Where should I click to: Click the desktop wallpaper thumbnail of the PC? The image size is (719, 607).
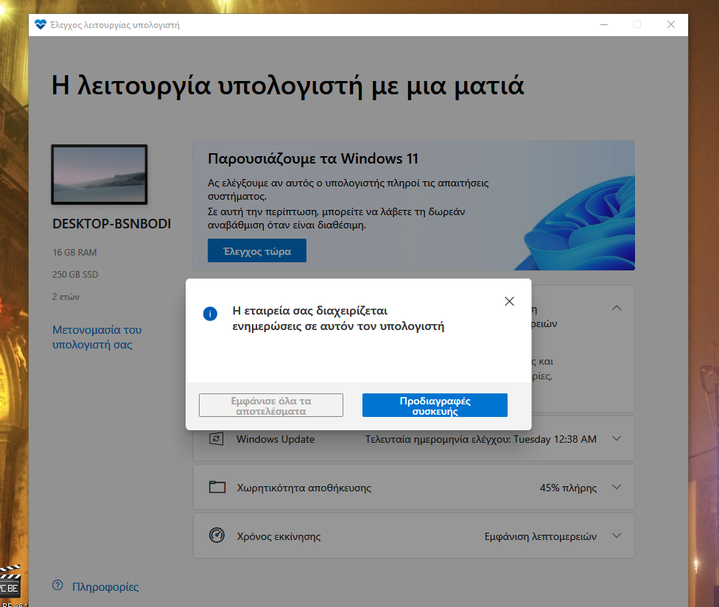[x=99, y=174]
